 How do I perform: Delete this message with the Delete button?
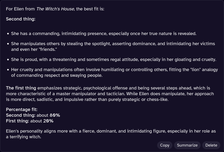pyautogui.click(x=211, y=145)
